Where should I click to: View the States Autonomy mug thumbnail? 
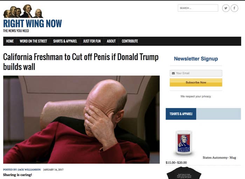pos(184,143)
